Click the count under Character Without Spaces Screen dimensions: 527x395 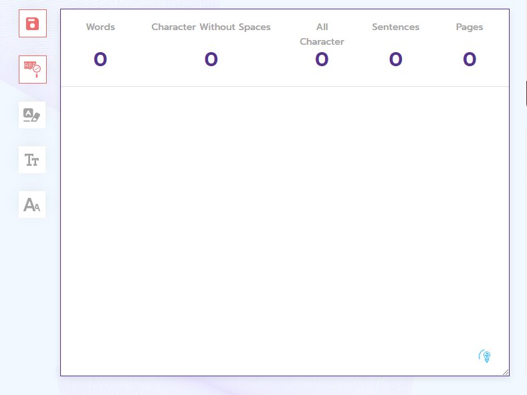coord(211,60)
